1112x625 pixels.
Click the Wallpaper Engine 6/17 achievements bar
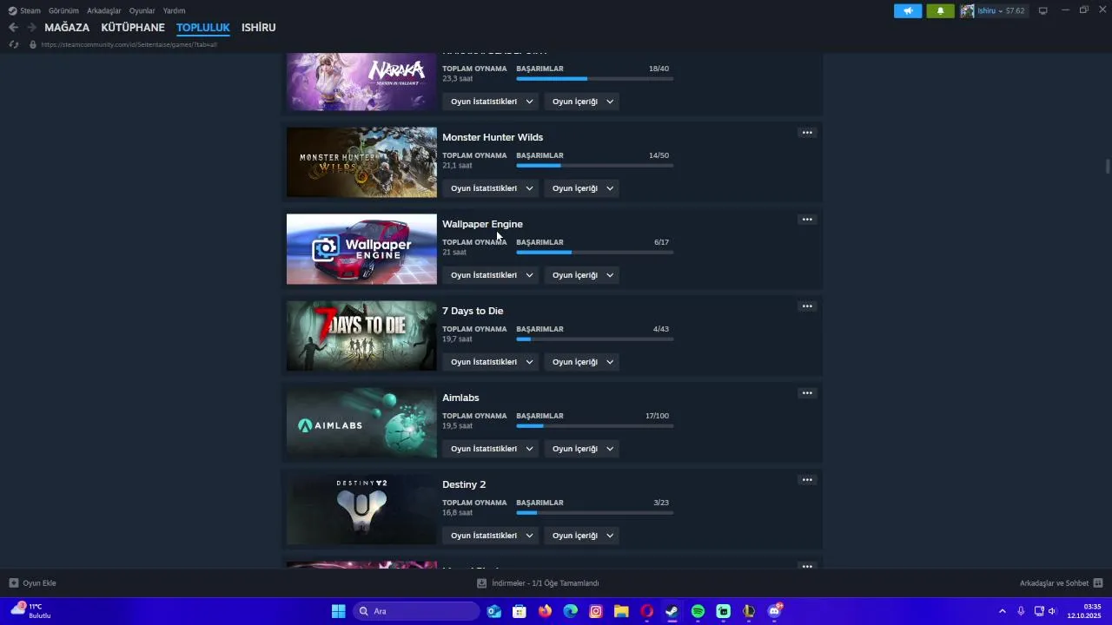[x=594, y=253]
